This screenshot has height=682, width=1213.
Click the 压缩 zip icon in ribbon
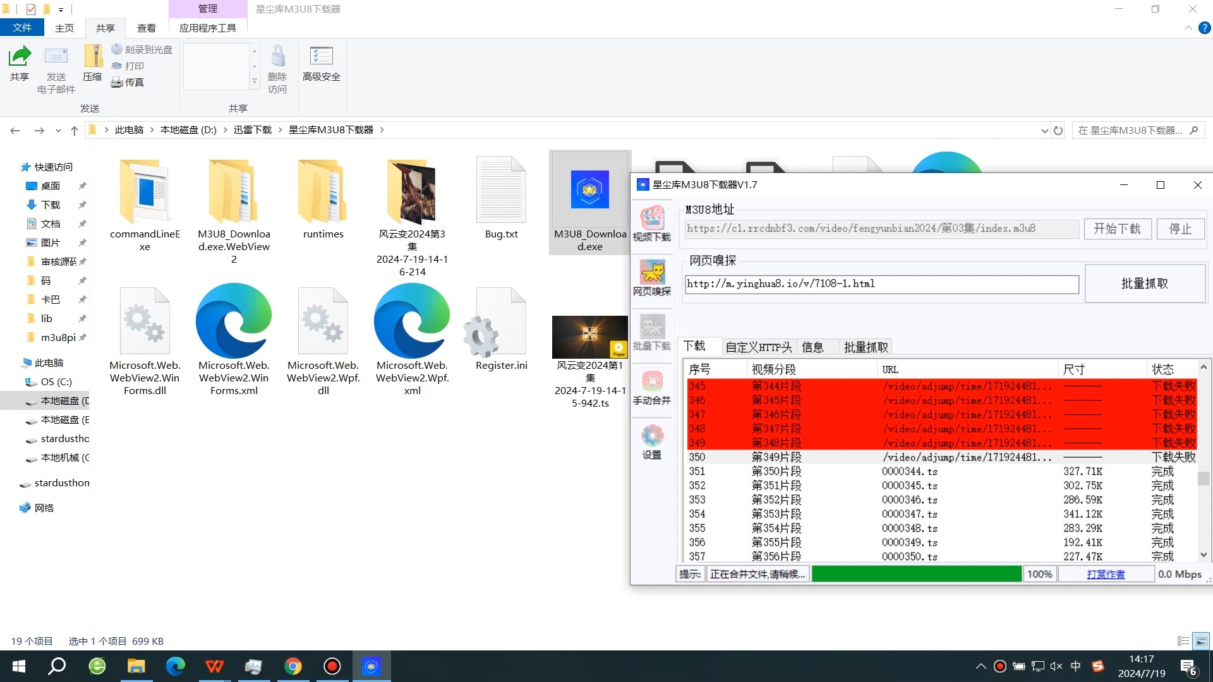coord(92,63)
